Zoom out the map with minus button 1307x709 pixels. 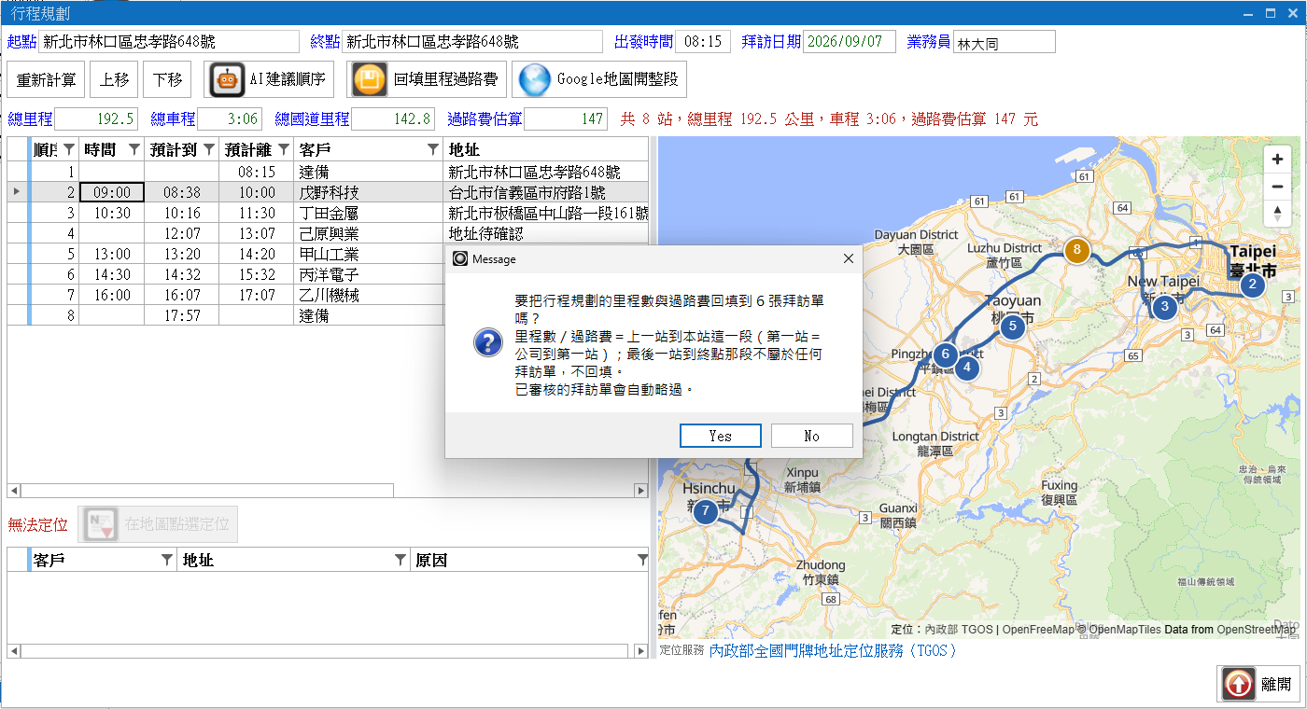coord(1277,187)
